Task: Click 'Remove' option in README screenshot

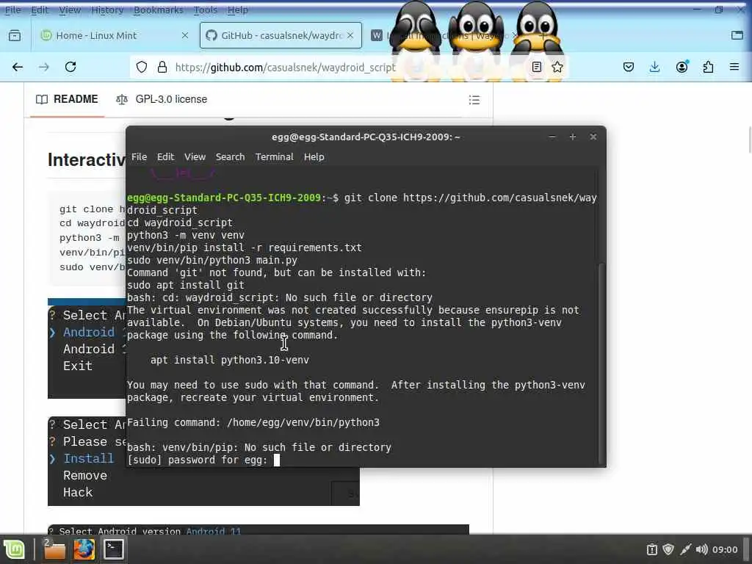Action: (85, 475)
